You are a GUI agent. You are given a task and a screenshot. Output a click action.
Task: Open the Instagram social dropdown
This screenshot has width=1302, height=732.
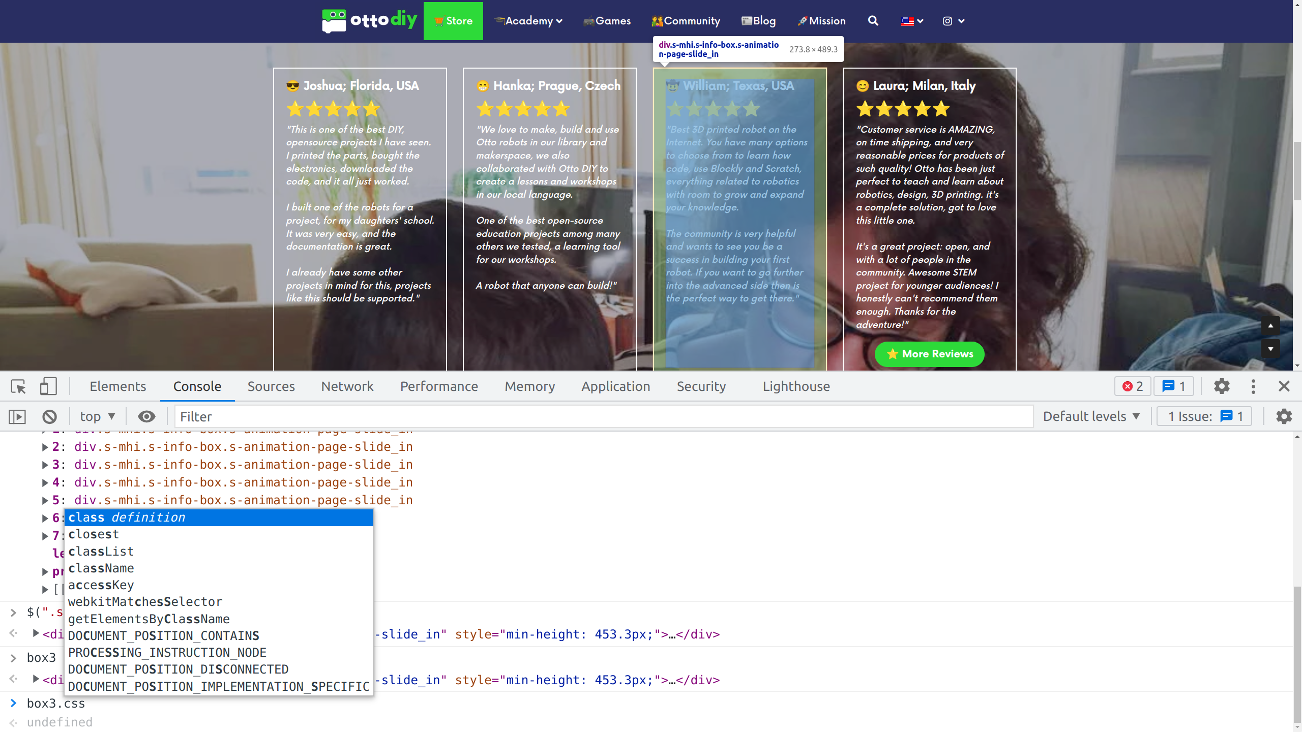click(x=953, y=21)
